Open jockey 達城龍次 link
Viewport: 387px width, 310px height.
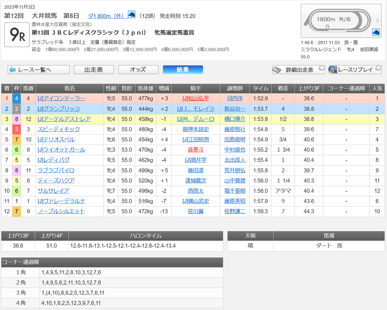point(196,181)
